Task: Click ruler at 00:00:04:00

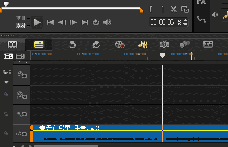Action: 135,54
